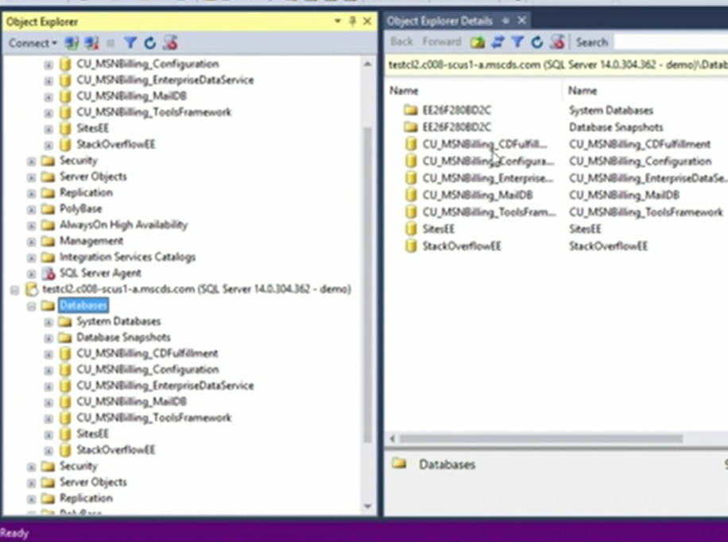
Task: Open Object Explorer window position dropdown arrow
Action: 338,21
